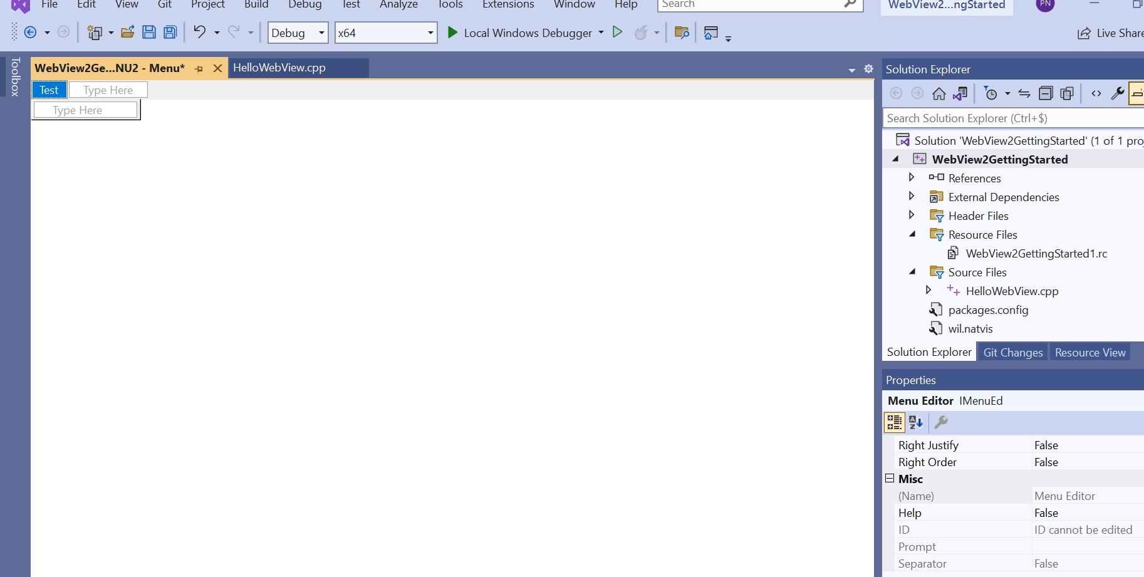Screen dimensions: 1144x577
Task: Select the Alphabetical sort icon in Properties
Action: (916, 422)
